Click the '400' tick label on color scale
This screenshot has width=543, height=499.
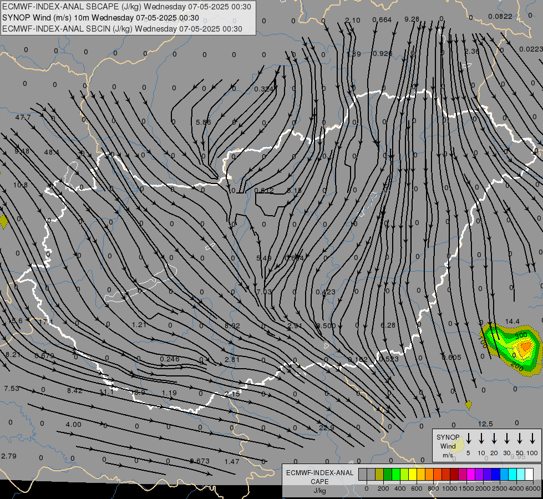(x=400, y=488)
